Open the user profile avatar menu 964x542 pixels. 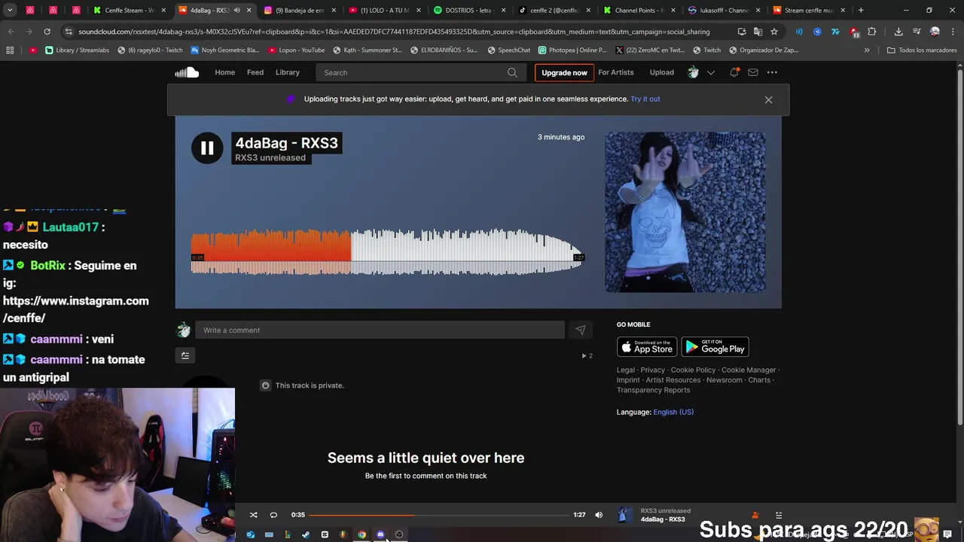point(693,72)
